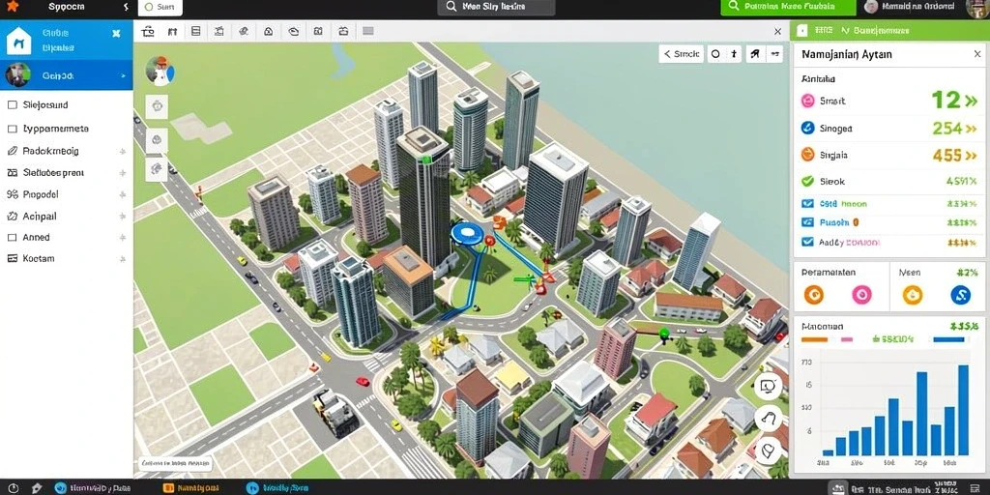Expand the Smart value 12 chevron
This screenshot has width=990, height=495.
[971, 101]
